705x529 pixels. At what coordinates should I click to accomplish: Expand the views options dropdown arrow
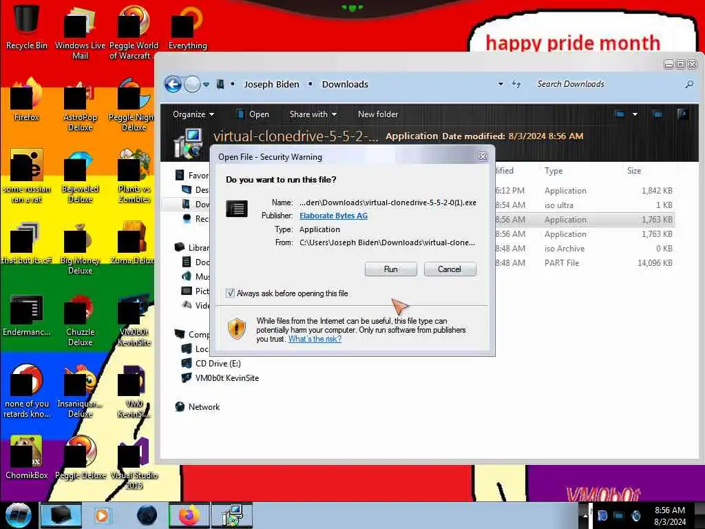click(635, 114)
